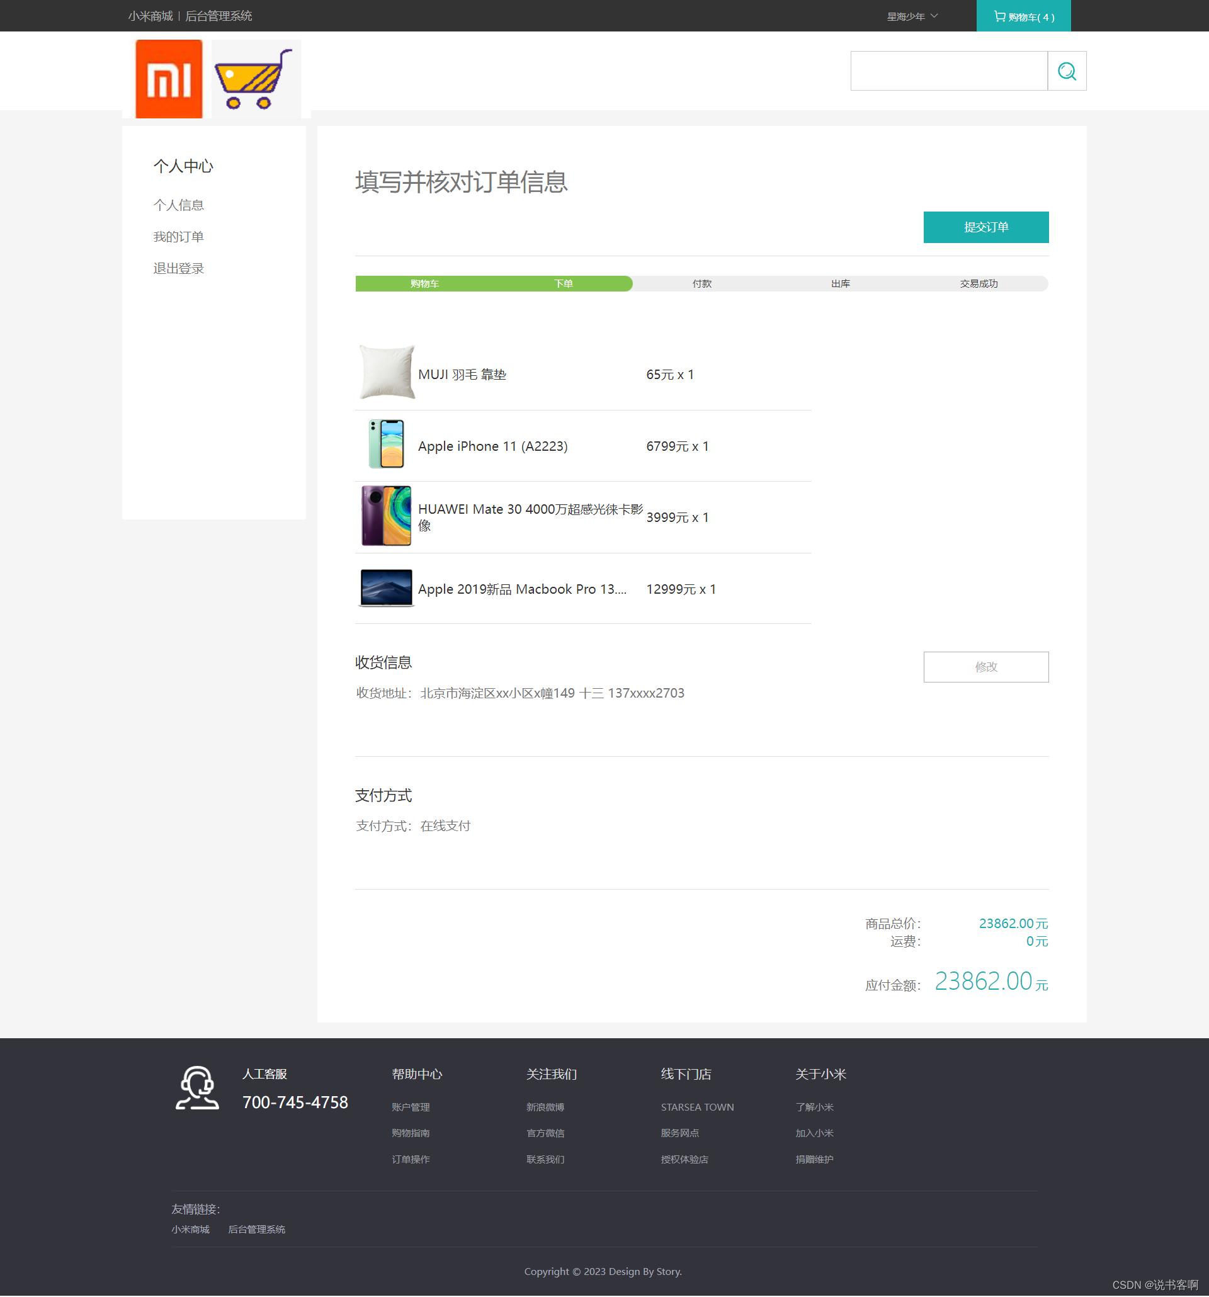Click the magnifier search icon button
1209x1297 pixels.
1066,71
